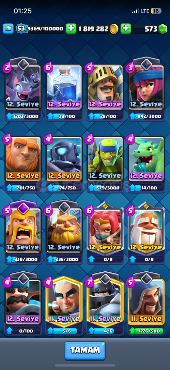Viewport: 170px width, 370px height.
Task: Tap the blue crown icon
Action: click(x=9, y=29)
